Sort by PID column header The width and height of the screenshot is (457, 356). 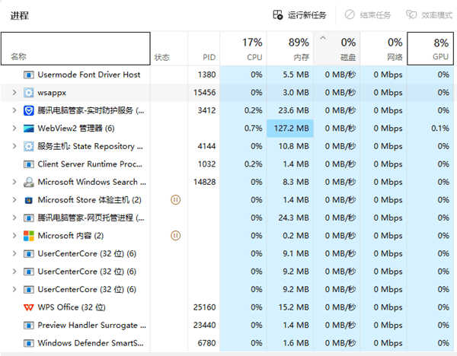click(x=203, y=49)
